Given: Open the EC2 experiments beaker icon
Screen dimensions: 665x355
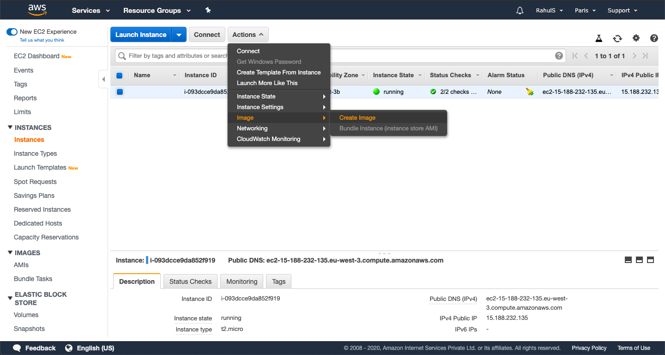Looking at the screenshot, I should tap(599, 38).
